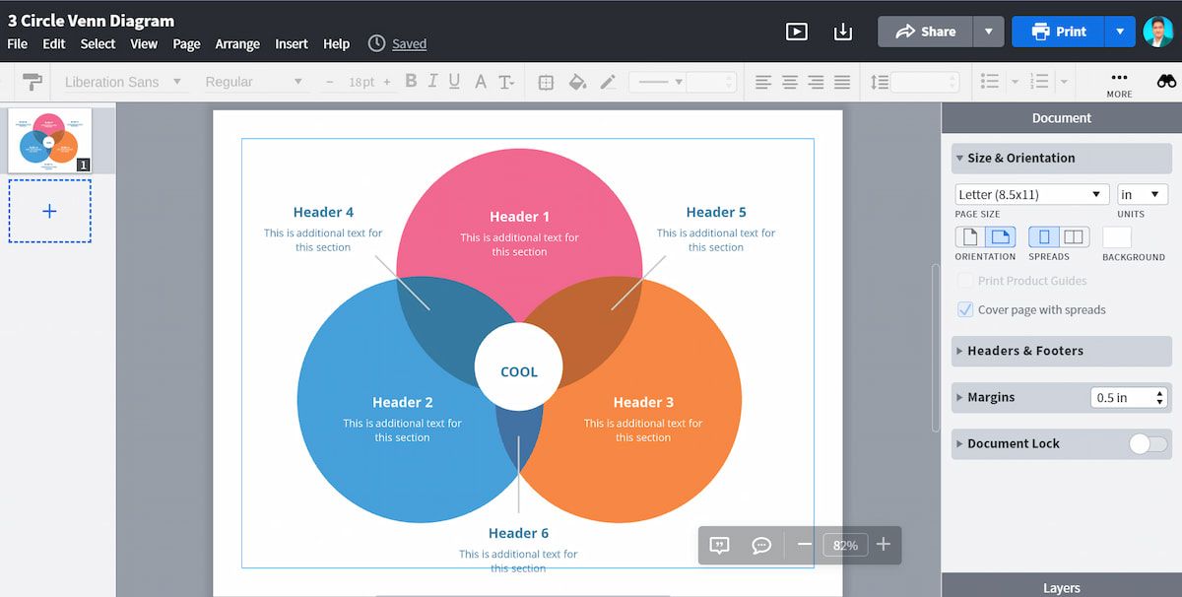Toggle bold text formatting
This screenshot has height=597, width=1182.
click(x=410, y=81)
